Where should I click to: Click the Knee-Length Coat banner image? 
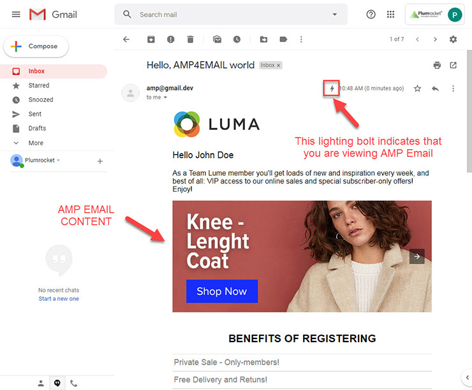point(302,256)
